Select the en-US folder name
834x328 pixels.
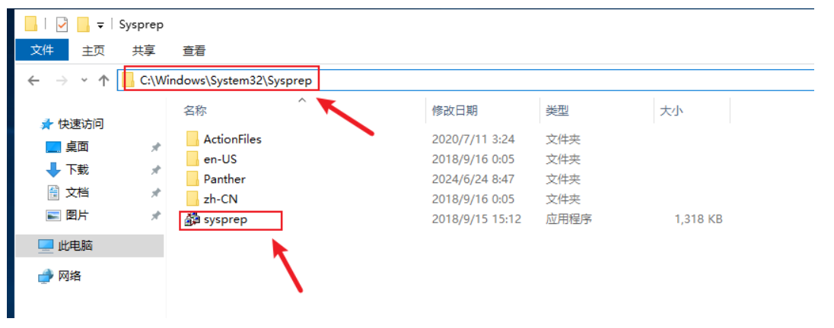tap(220, 159)
